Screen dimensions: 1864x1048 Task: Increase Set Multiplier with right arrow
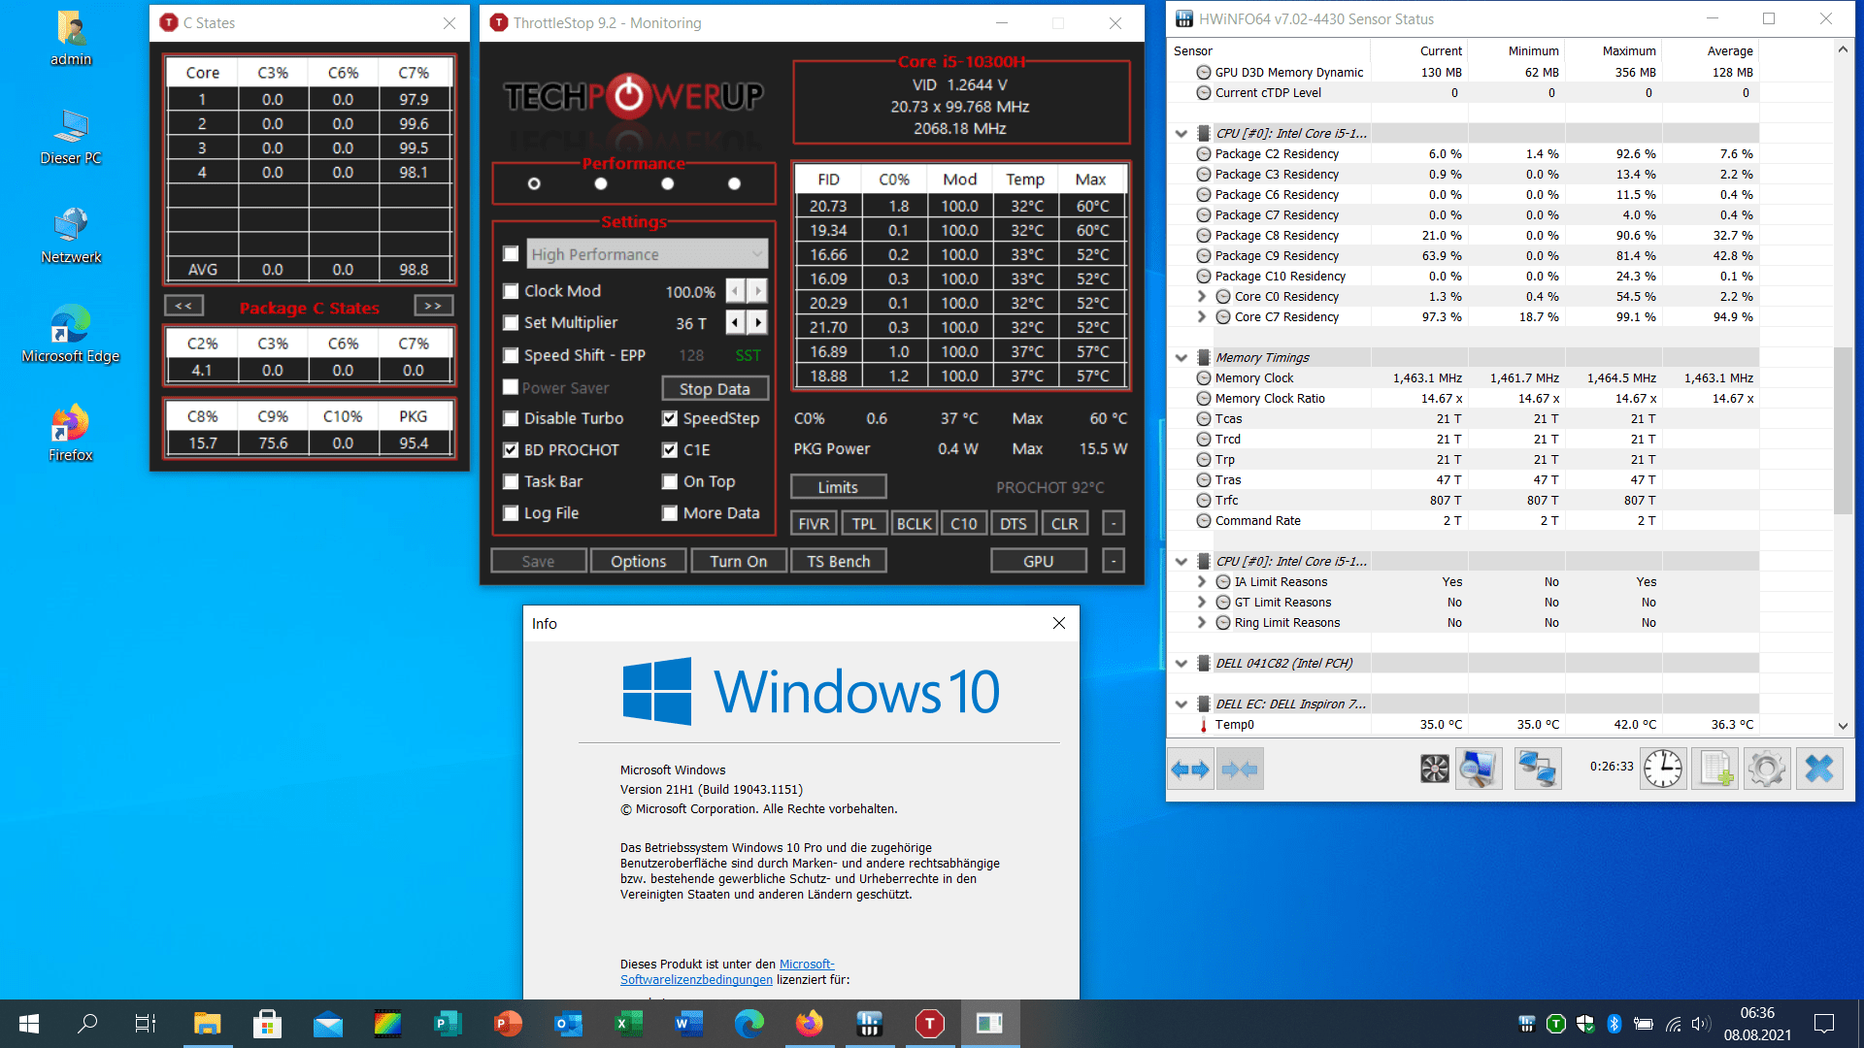(758, 323)
